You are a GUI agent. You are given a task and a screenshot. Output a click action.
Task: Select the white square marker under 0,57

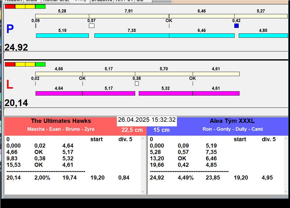coord(92,26)
